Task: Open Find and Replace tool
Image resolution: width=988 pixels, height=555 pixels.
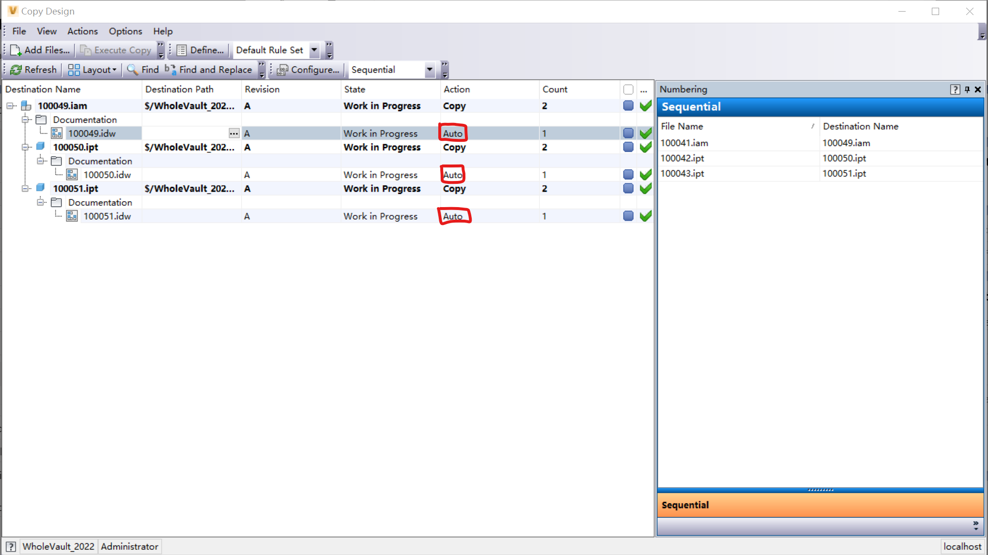Action: [209, 70]
